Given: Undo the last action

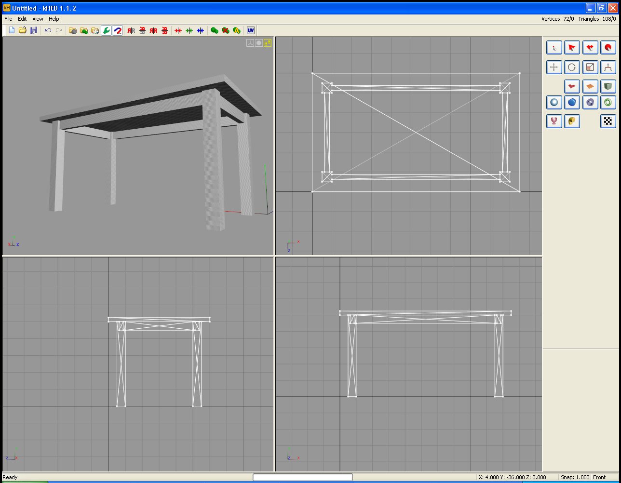Looking at the screenshot, I should (48, 30).
